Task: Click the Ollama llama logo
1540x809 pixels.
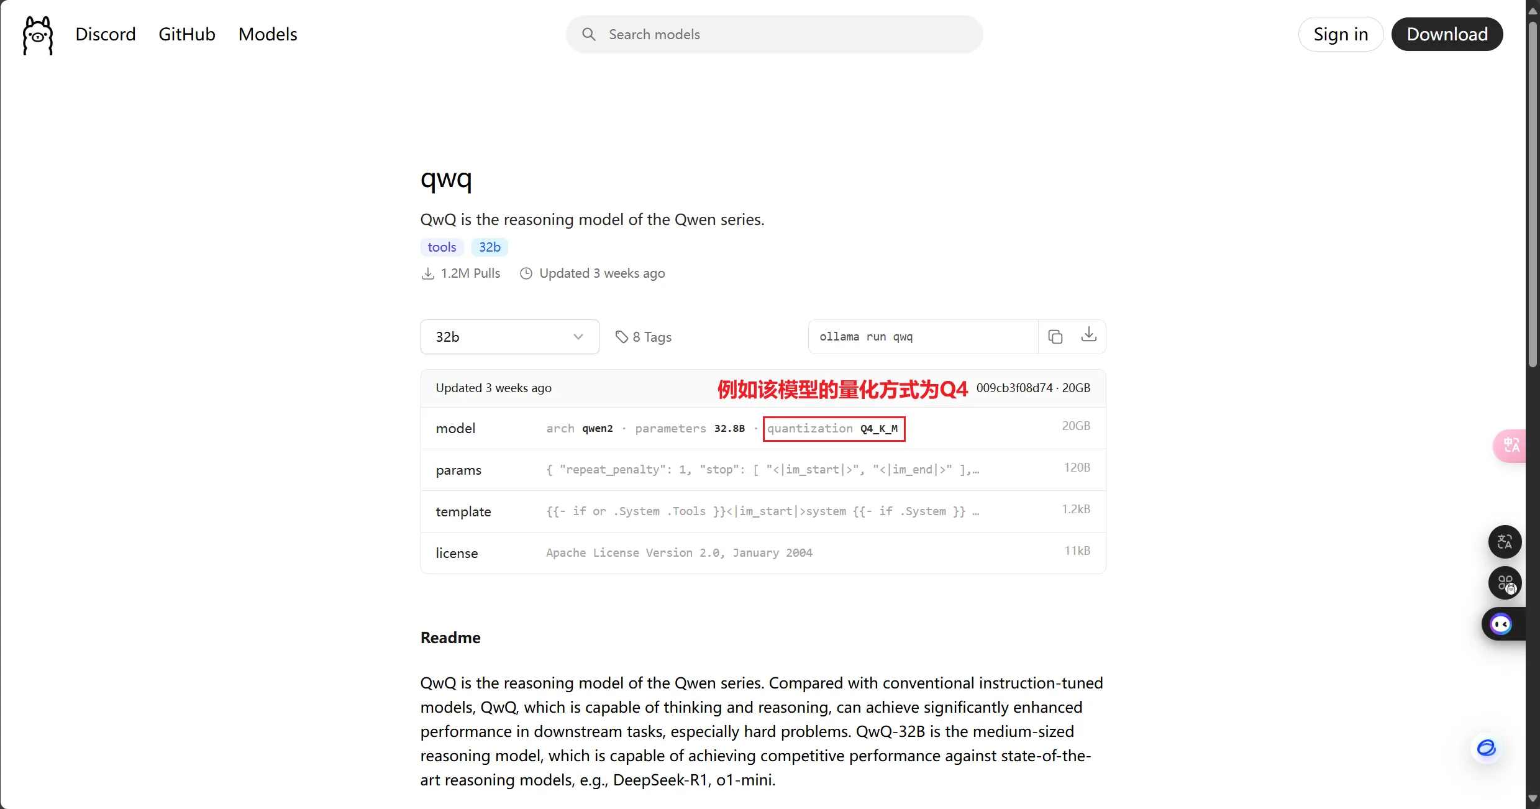Action: point(38,35)
